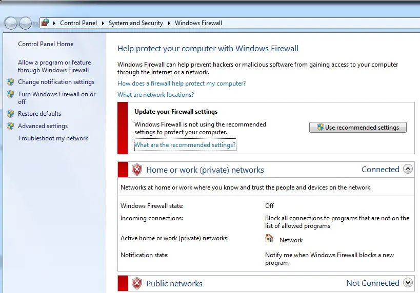The width and height of the screenshot is (420, 293).
Task: Open Turn Windows Firewall on or off
Action: [56, 98]
